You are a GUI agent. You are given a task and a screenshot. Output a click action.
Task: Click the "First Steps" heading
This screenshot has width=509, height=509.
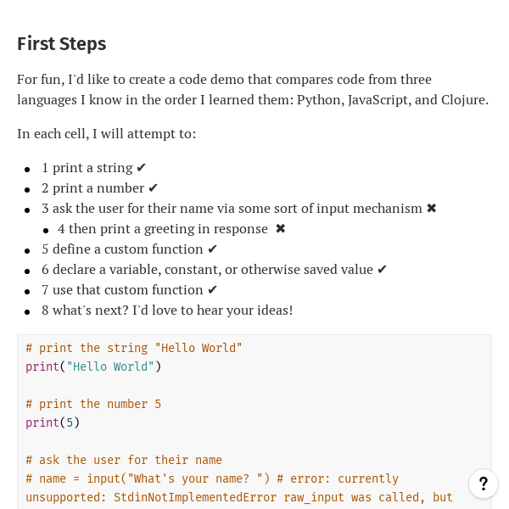[x=62, y=44]
